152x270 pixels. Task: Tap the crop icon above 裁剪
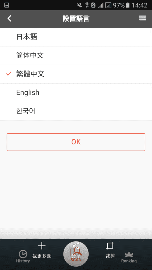tap(110, 246)
